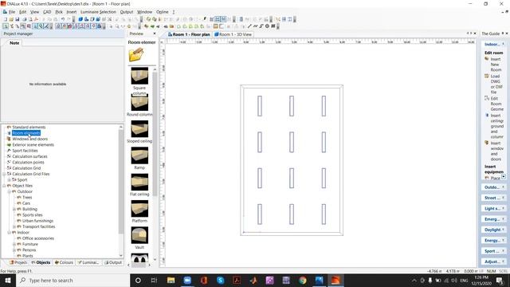Select the Note tab in project manager

[14, 42]
